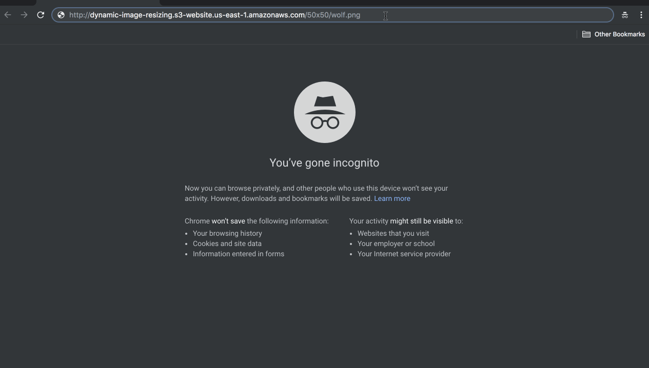Select the active incognito tab in tab strip
Viewport: 649px width, 368px height.
[x=97, y=2]
